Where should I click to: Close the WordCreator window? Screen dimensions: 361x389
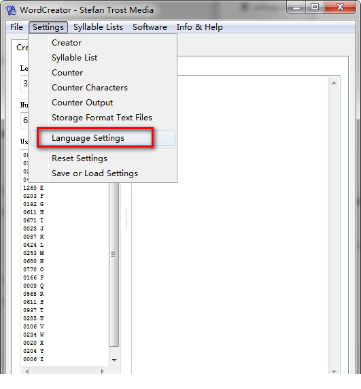tap(340, 7)
